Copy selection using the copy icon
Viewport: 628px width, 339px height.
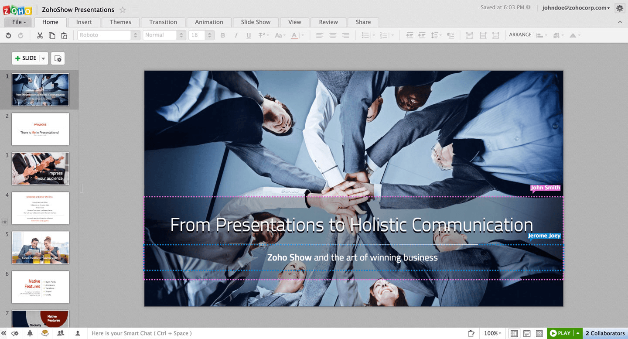click(x=52, y=35)
